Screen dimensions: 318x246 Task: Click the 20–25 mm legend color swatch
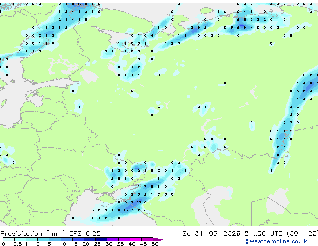click(89, 239)
